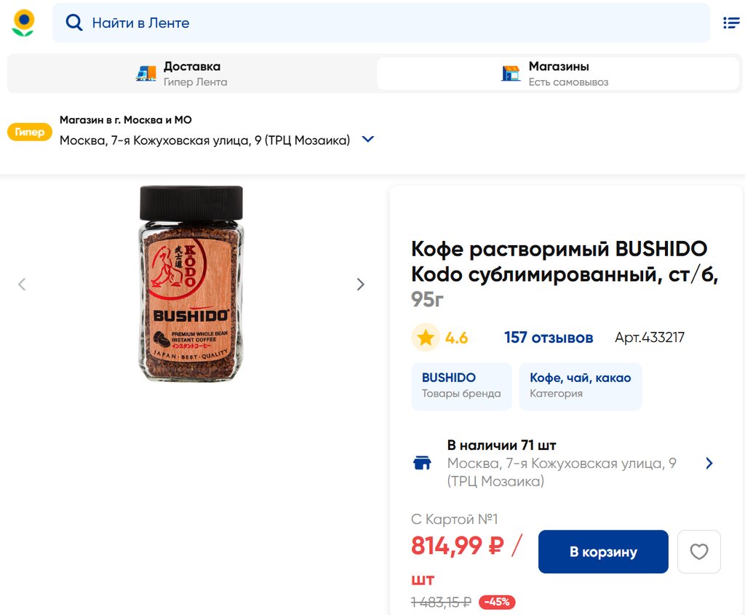Click the search magnifier icon

(x=74, y=23)
